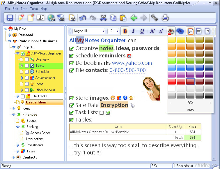Pick the bright yellow top-left swatch
The height and width of the screenshot is (169, 220).
(x=172, y=40)
